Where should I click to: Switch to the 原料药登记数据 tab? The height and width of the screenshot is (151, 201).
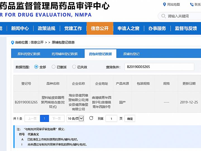click(29, 54)
